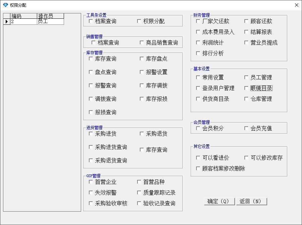
Task: Toggle the 眼镜目录 checkbox
Action: [246, 88]
